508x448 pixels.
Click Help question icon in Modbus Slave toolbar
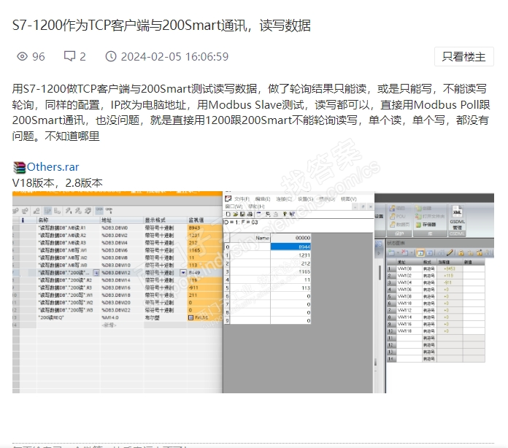(x=285, y=214)
